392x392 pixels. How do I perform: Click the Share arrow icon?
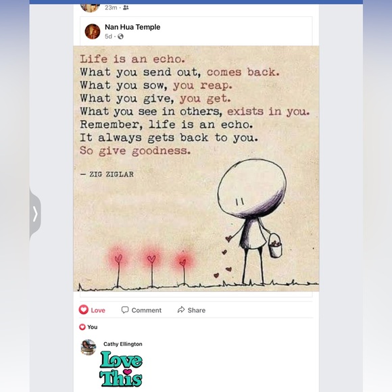tap(181, 310)
